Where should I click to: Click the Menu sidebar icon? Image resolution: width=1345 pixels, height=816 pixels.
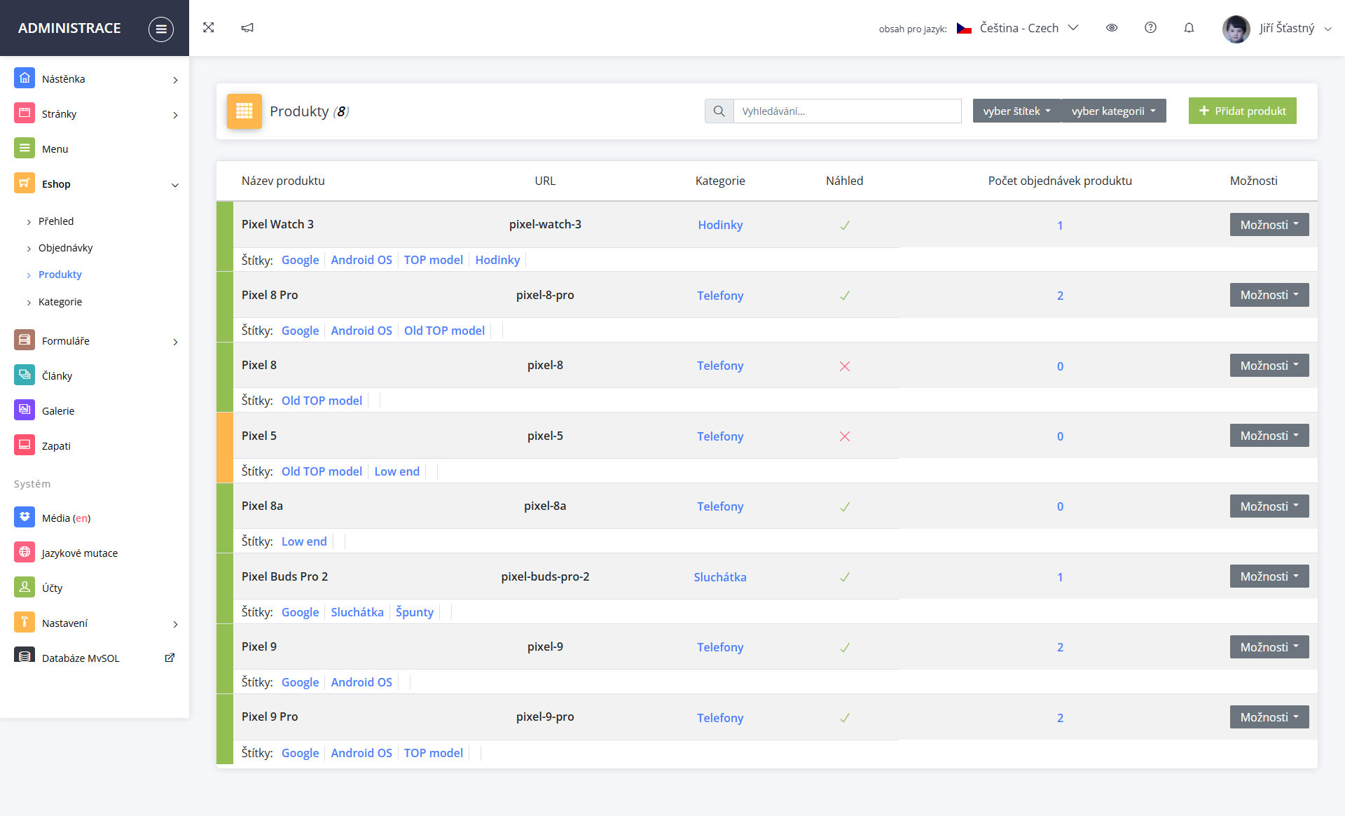pyautogui.click(x=25, y=148)
